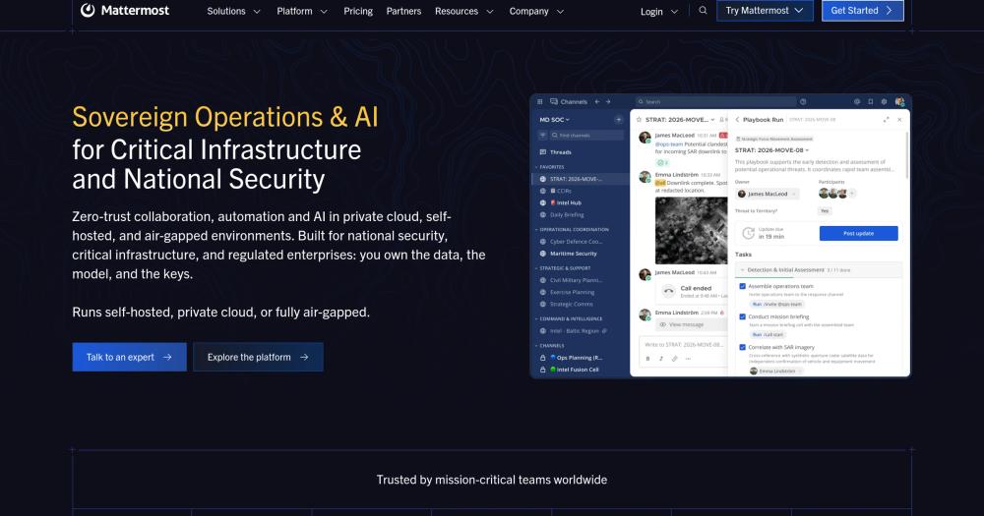The height and width of the screenshot is (516, 984).
Task: Click the Mattermost logo
Action: click(x=125, y=10)
